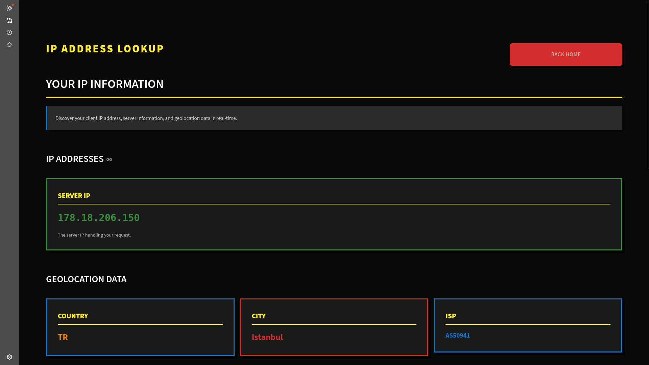Click the blue-bordered discovery info banner
This screenshot has width=649, height=365.
[334, 118]
